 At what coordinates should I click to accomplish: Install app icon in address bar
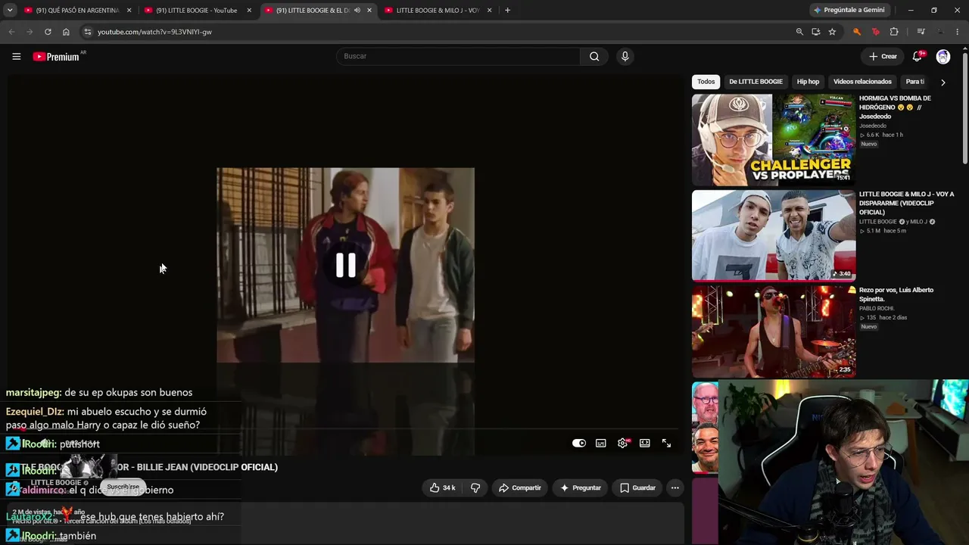(x=816, y=32)
